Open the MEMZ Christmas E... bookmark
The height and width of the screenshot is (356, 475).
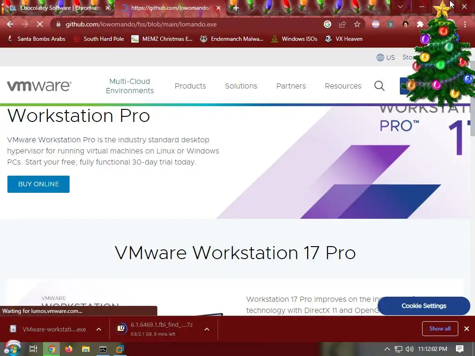(x=162, y=39)
